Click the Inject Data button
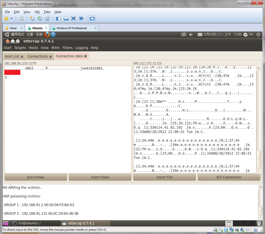Viewport: 265px width, 234px height. click(x=100, y=177)
